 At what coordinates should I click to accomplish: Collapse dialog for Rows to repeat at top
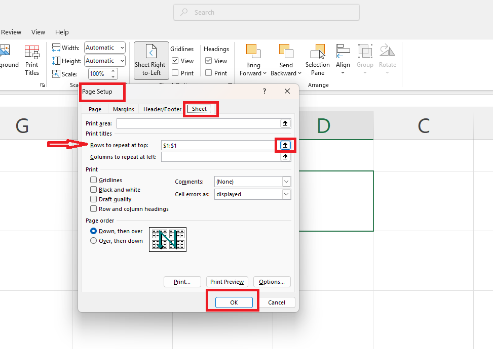pyautogui.click(x=285, y=145)
